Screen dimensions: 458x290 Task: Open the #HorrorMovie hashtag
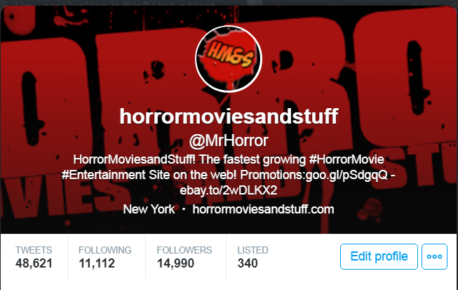tap(346, 159)
